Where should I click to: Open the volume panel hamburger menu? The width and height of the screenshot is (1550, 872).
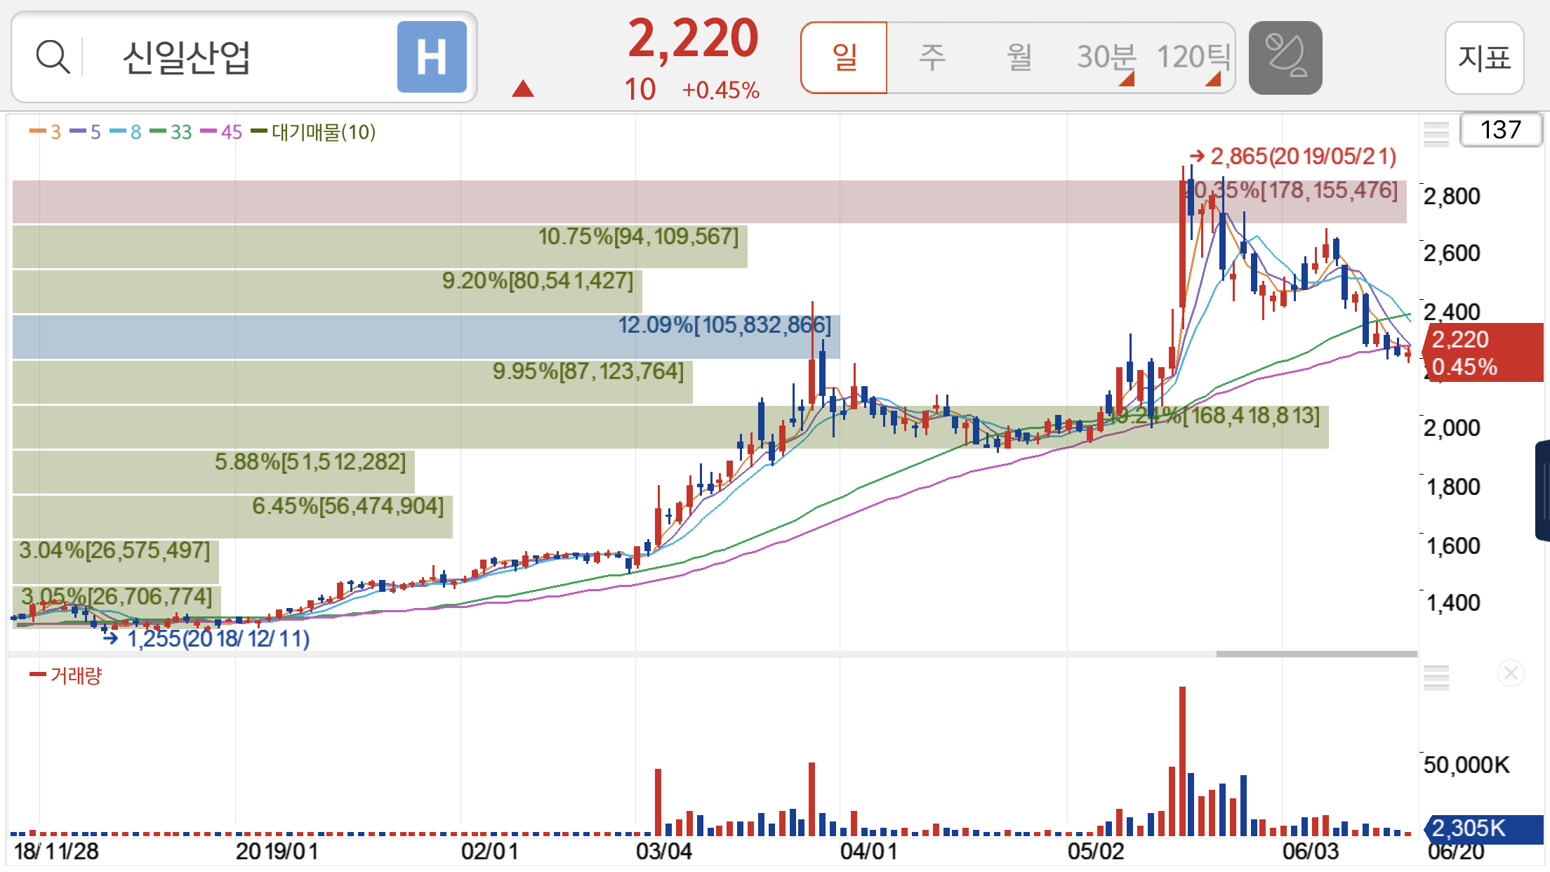coord(1436,678)
